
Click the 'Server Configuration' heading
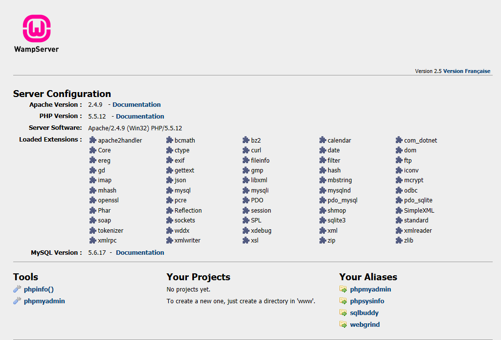(62, 94)
